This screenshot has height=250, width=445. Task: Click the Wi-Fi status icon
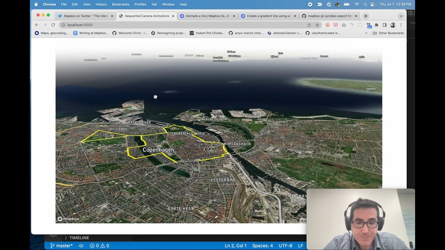pyautogui.click(x=357, y=4)
